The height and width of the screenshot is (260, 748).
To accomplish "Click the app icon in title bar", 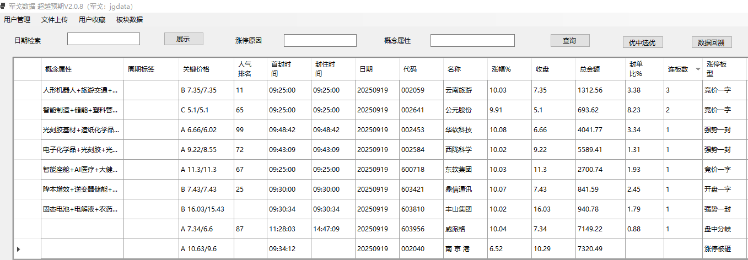I will 3,6.
